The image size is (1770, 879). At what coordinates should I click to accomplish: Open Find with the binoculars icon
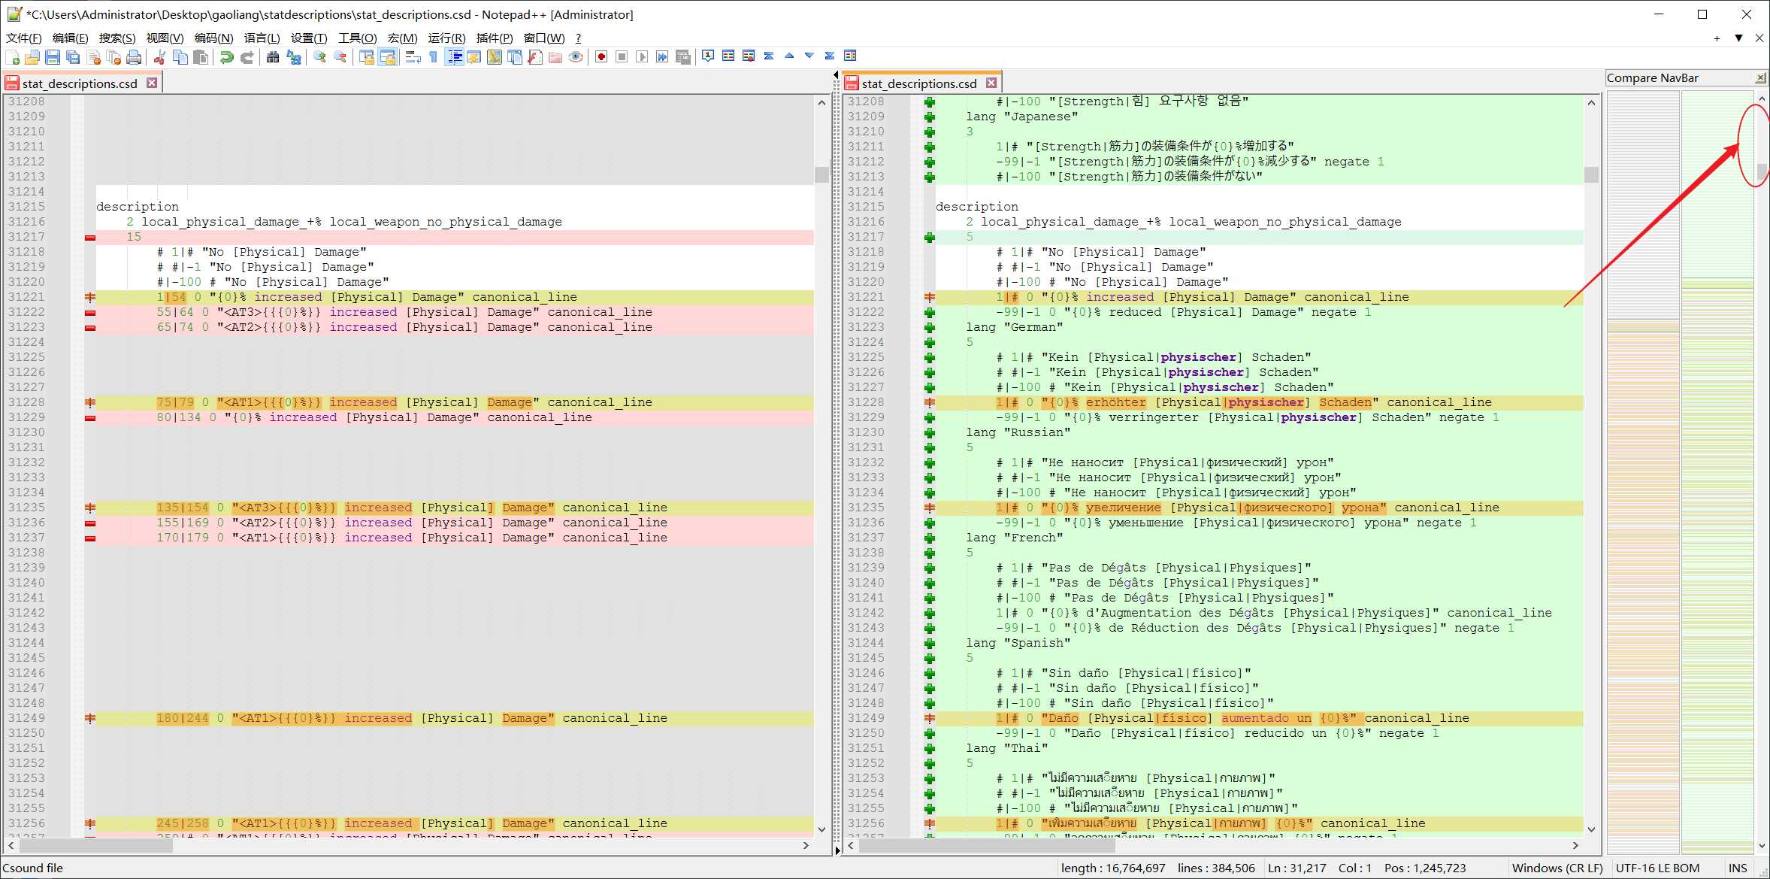point(273,57)
